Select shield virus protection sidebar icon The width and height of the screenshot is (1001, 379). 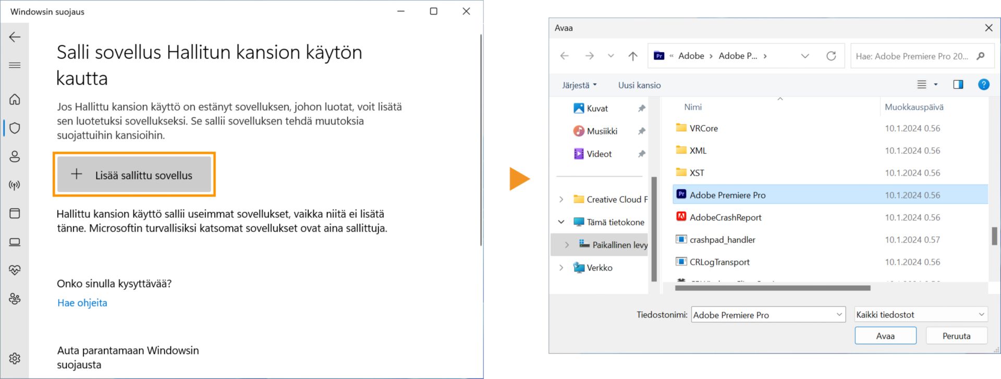tap(15, 128)
